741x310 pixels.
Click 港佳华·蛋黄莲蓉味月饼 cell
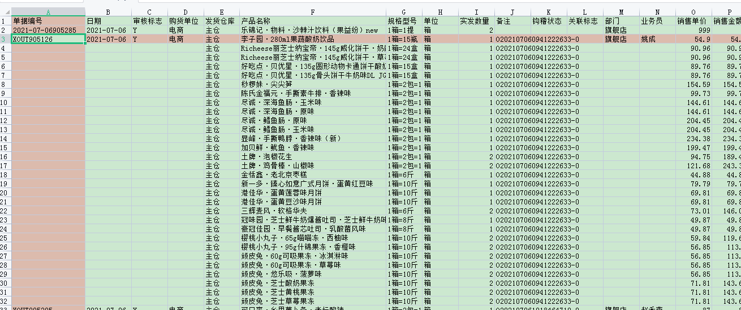[x=313, y=193]
